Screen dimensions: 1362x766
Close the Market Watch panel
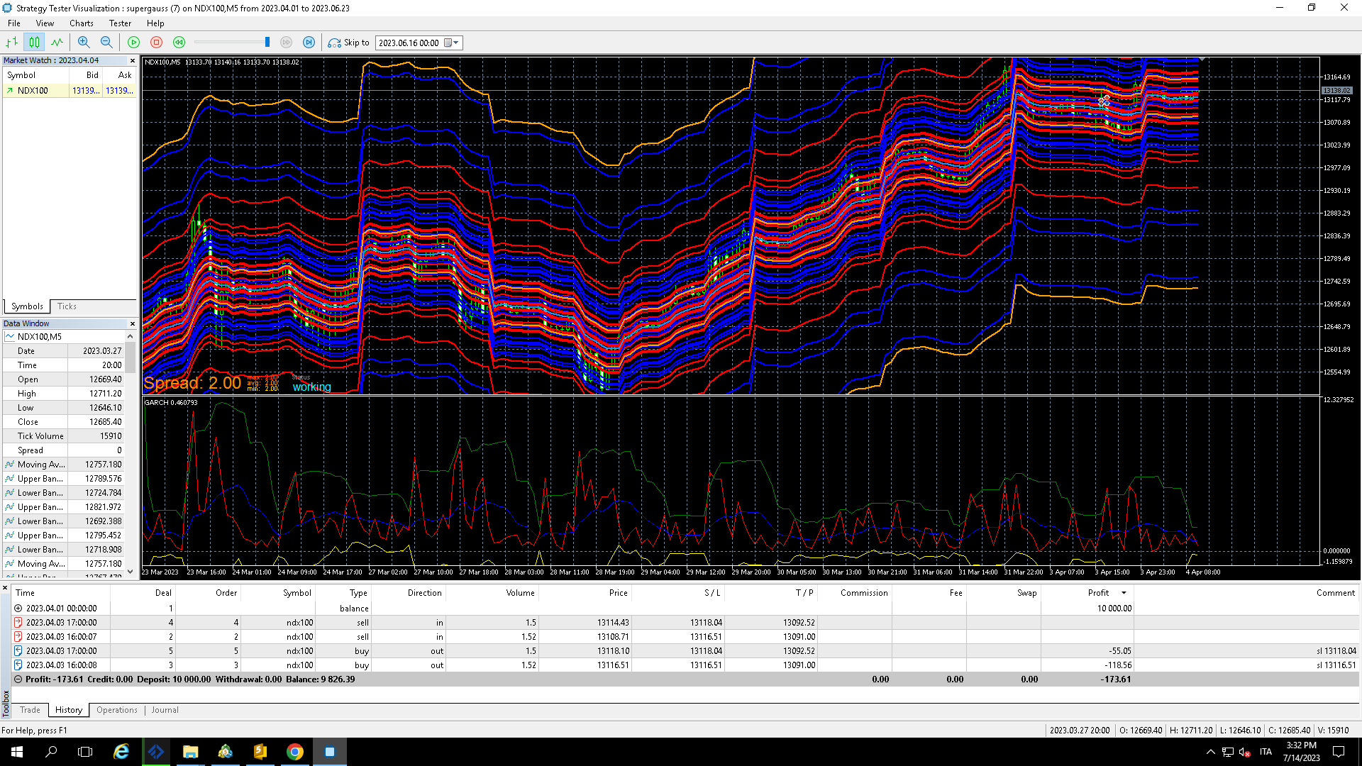point(133,61)
